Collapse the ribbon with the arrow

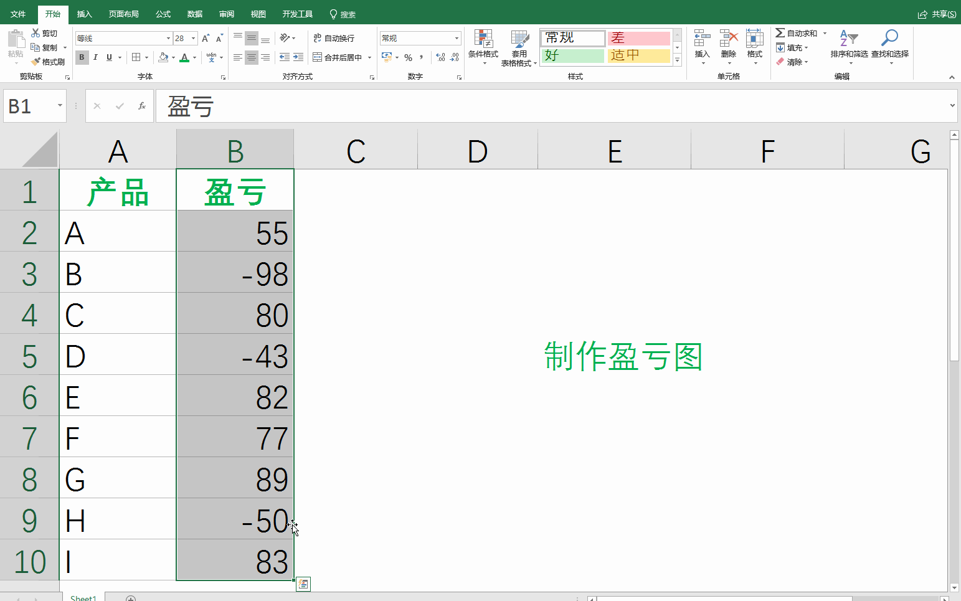pos(952,77)
